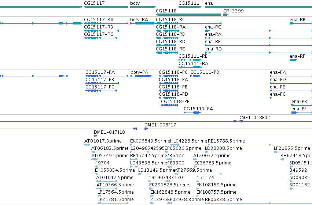The width and height of the screenshot is (312, 205).
Task: Select transcript CG15118-RE
Action: coord(170,49)
